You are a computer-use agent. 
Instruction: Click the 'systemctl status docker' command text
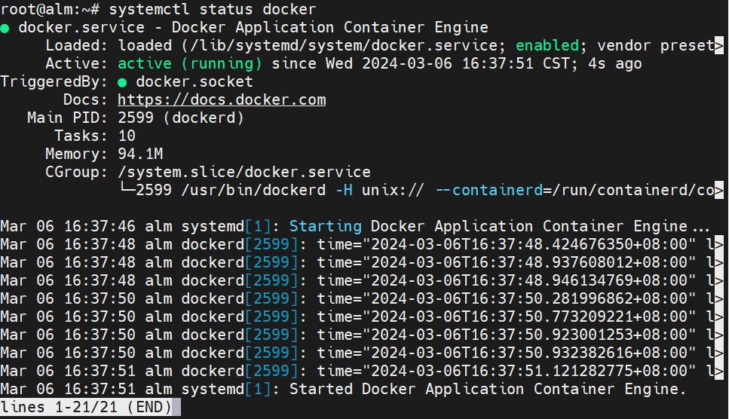coord(213,9)
